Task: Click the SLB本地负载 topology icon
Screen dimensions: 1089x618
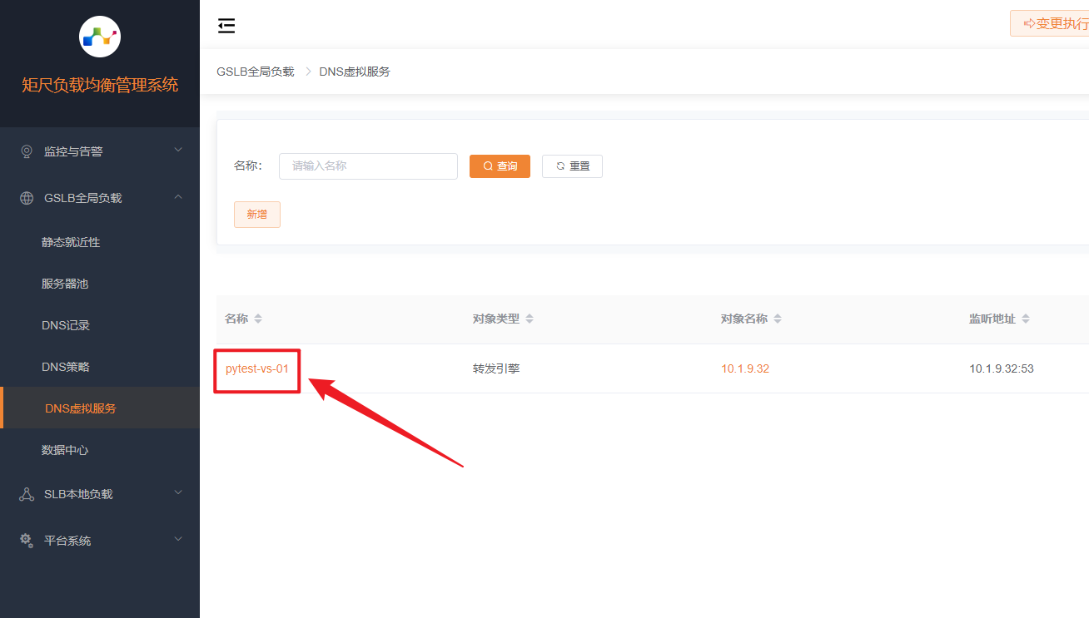Action: click(27, 494)
